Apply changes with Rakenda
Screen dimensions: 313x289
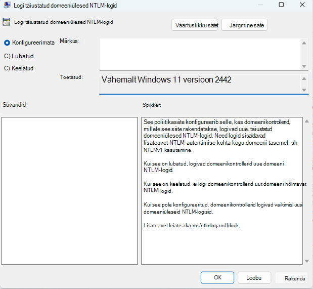(x=292, y=278)
